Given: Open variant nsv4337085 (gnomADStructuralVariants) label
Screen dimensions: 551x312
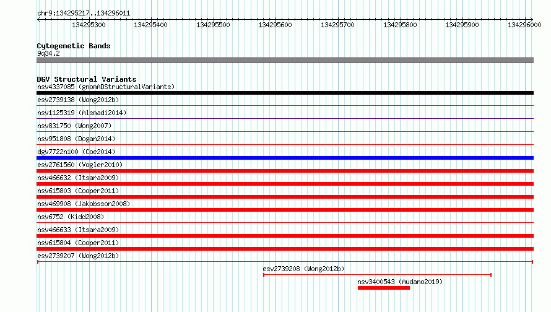Looking at the screenshot, I should click(106, 87).
